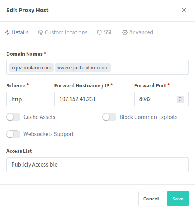This screenshot has height=211, width=195.
Task: Open the Scheme http dropdown
Action: 25,99
